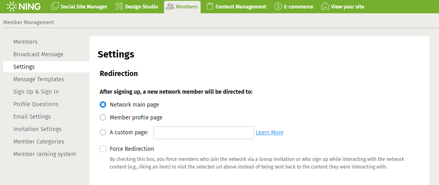Viewport: 439px width, 185px height.
Task: Switch to the Content Management tab
Action: point(240,6)
